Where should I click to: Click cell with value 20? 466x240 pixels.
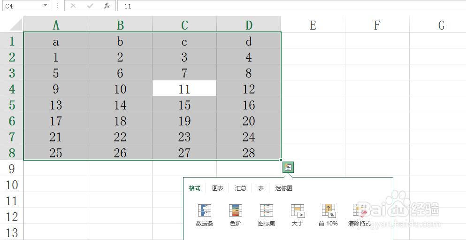pyautogui.click(x=249, y=120)
